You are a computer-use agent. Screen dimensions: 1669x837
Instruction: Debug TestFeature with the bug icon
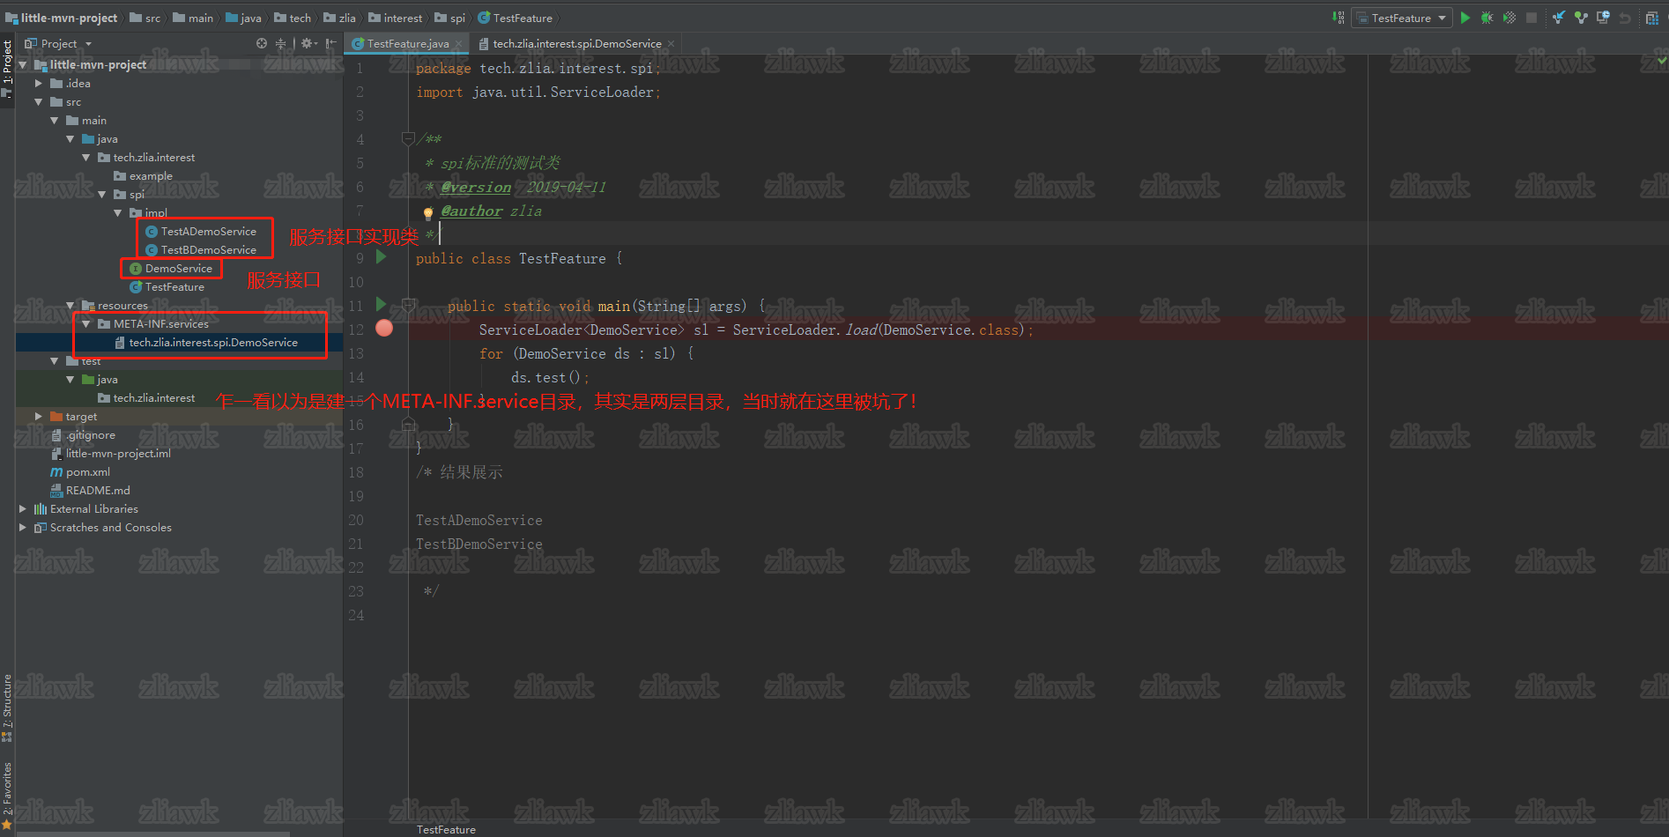pos(1487,18)
